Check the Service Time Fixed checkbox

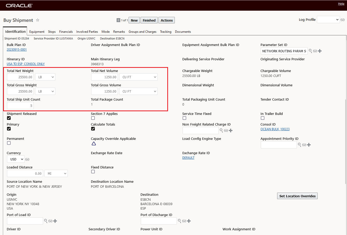point(184,118)
